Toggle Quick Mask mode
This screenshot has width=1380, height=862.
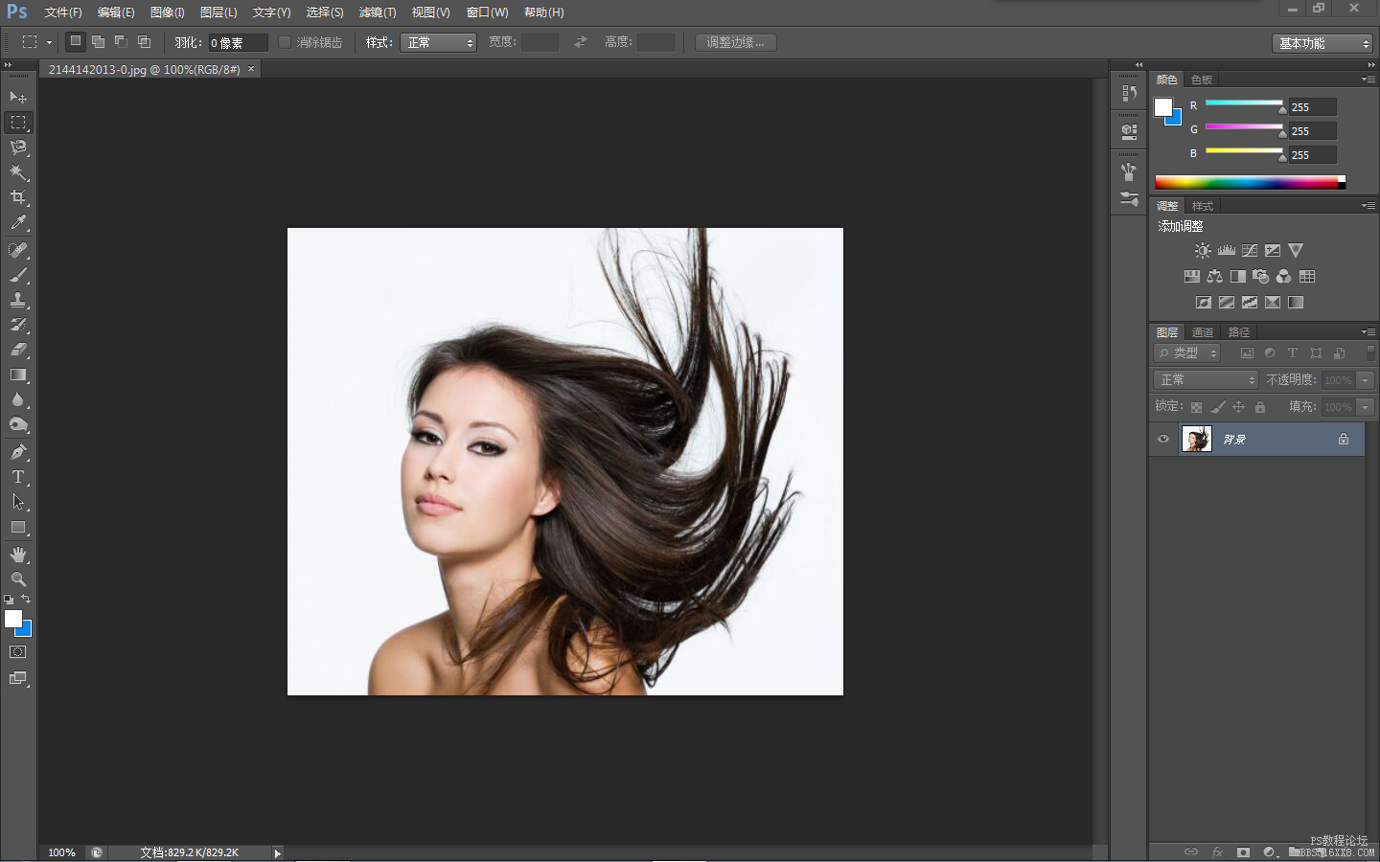(18, 652)
